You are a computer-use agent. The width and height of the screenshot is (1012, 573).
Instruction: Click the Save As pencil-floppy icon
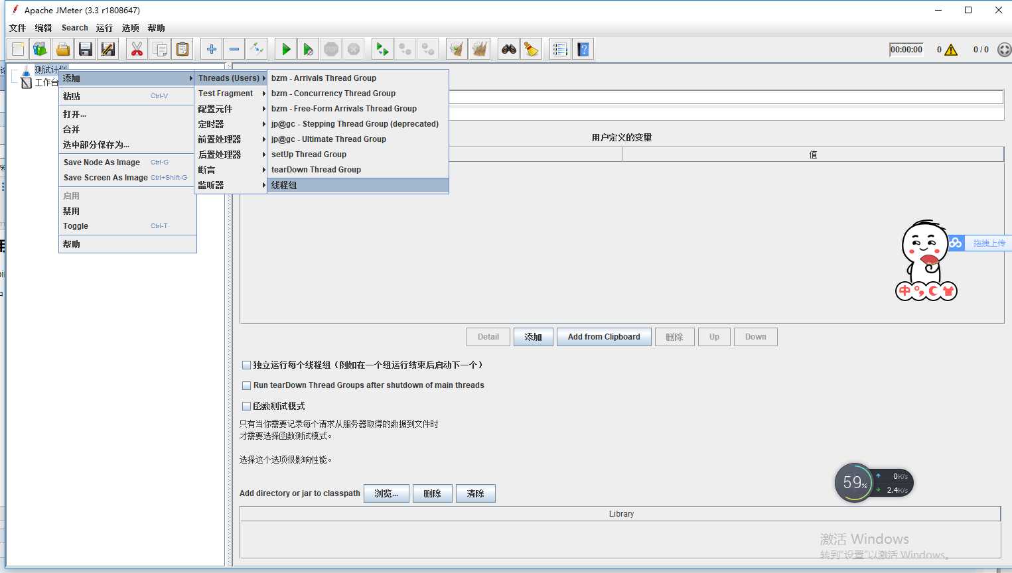pos(108,49)
